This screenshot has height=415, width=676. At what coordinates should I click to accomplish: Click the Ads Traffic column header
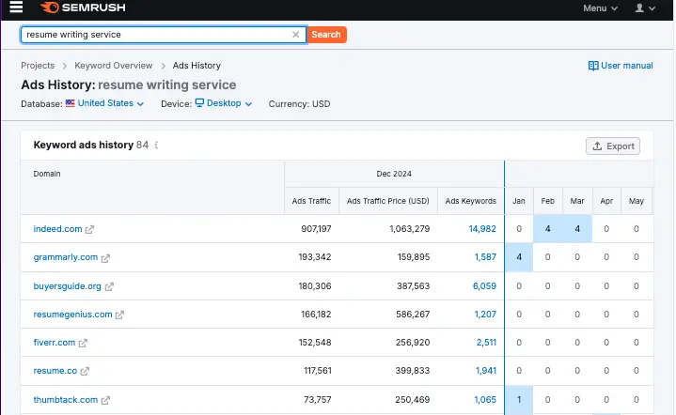coord(311,201)
